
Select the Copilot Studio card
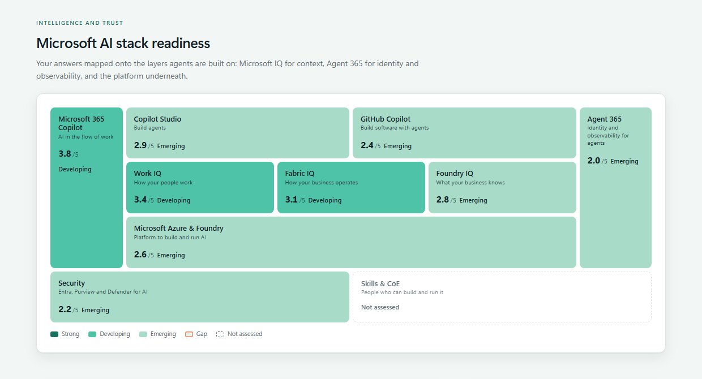coord(238,133)
